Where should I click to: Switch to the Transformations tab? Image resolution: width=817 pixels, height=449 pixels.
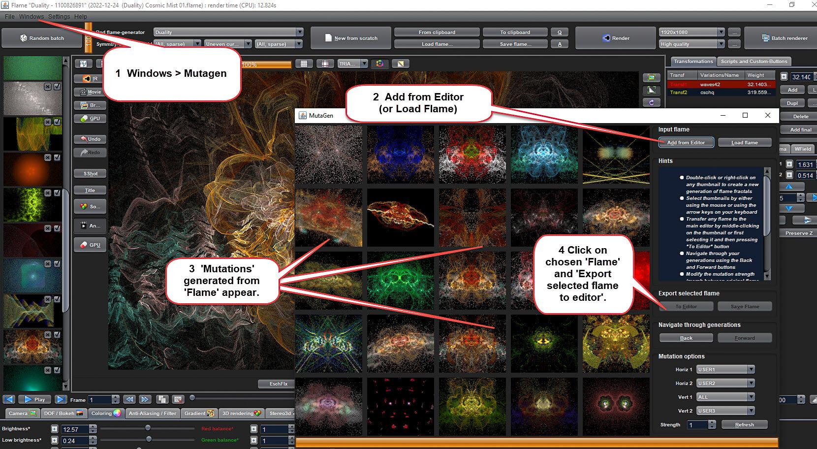693,62
